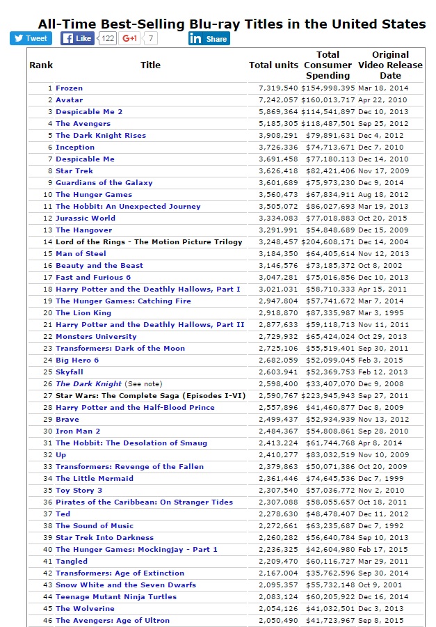Click Star Wars: The Complete Saga text
Viewport: 436px width, 627px height.
click(151, 396)
